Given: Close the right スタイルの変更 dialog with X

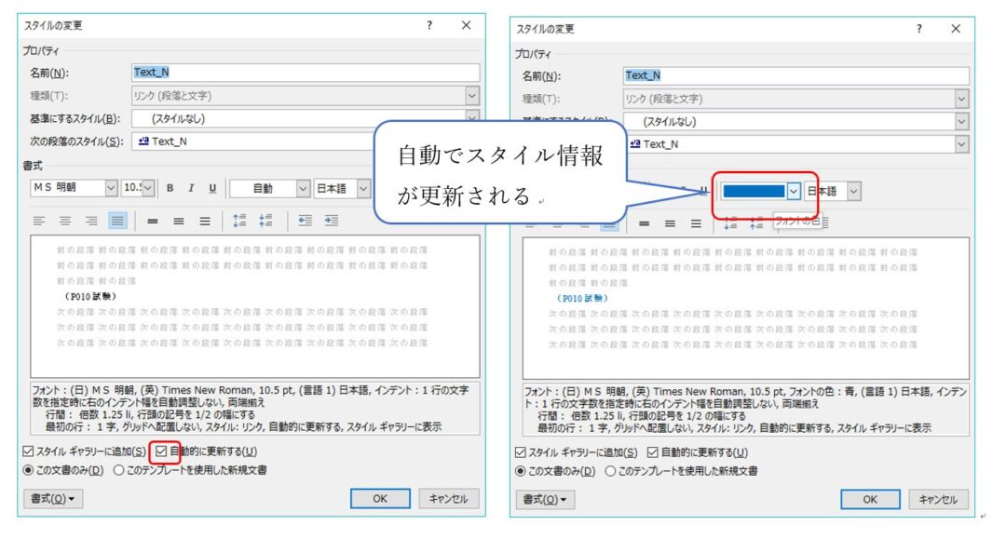Looking at the screenshot, I should pyautogui.click(x=956, y=29).
